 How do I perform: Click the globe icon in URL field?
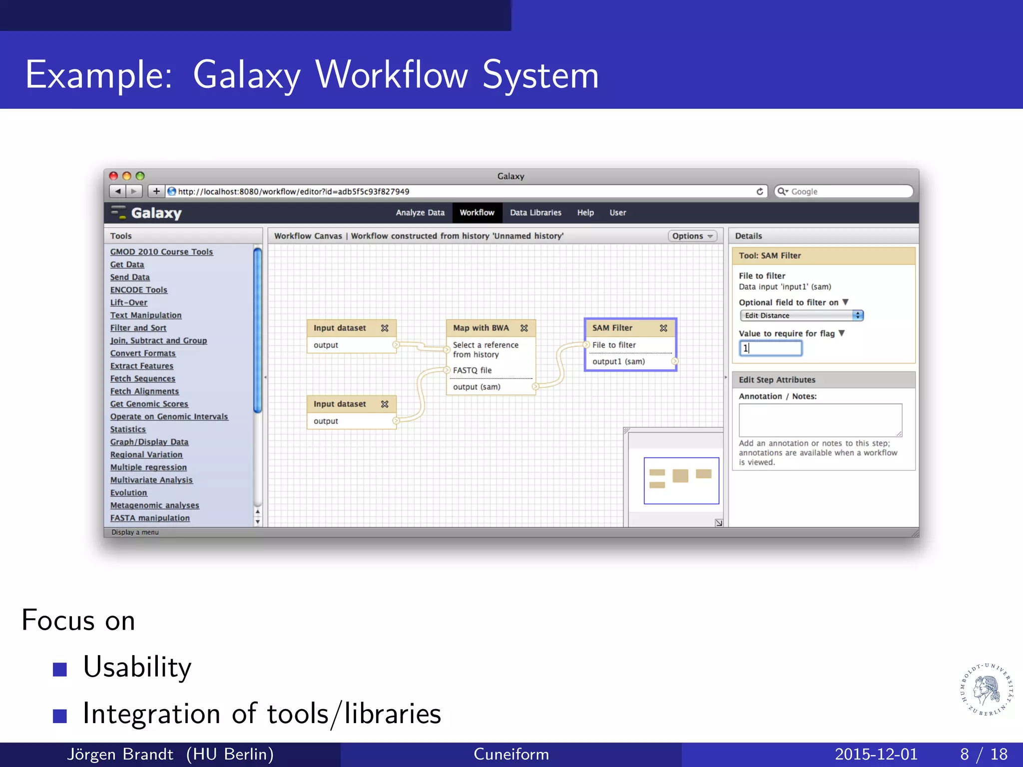[x=171, y=191]
